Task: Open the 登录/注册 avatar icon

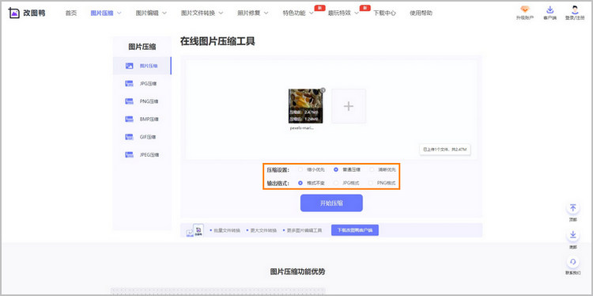Action: [575, 9]
